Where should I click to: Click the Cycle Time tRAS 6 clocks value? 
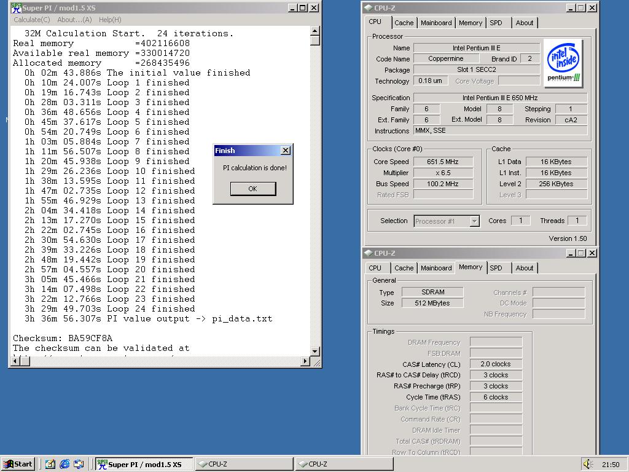[x=496, y=397]
